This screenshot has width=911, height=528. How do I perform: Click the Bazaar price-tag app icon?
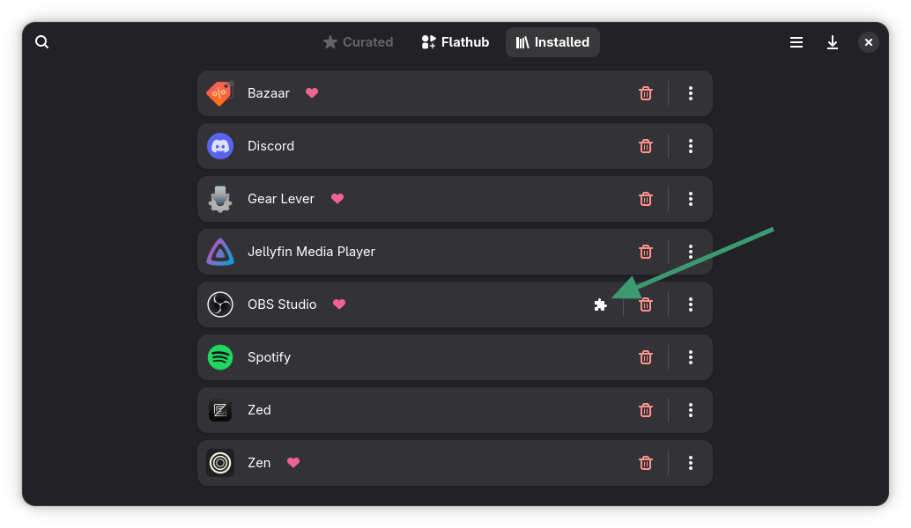(x=220, y=93)
